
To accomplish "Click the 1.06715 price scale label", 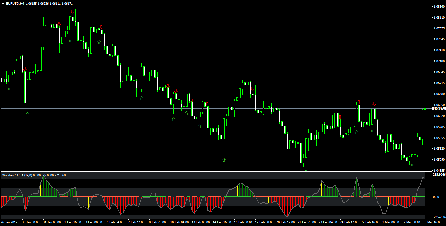I will (x=439, y=83).
